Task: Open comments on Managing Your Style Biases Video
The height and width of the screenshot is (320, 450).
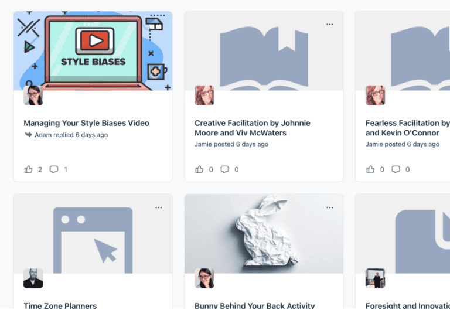Action: pos(54,169)
